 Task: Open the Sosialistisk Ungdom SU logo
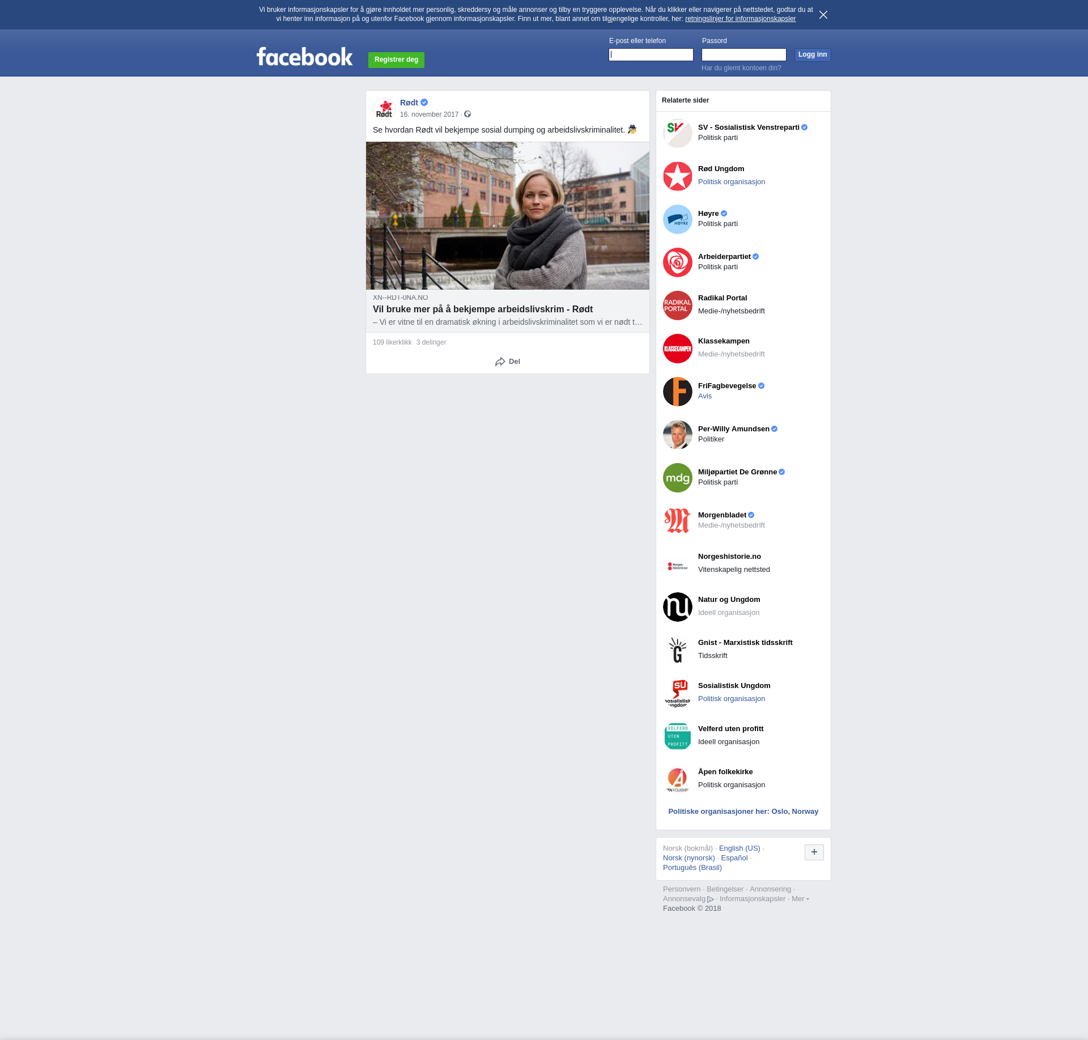(678, 693)
